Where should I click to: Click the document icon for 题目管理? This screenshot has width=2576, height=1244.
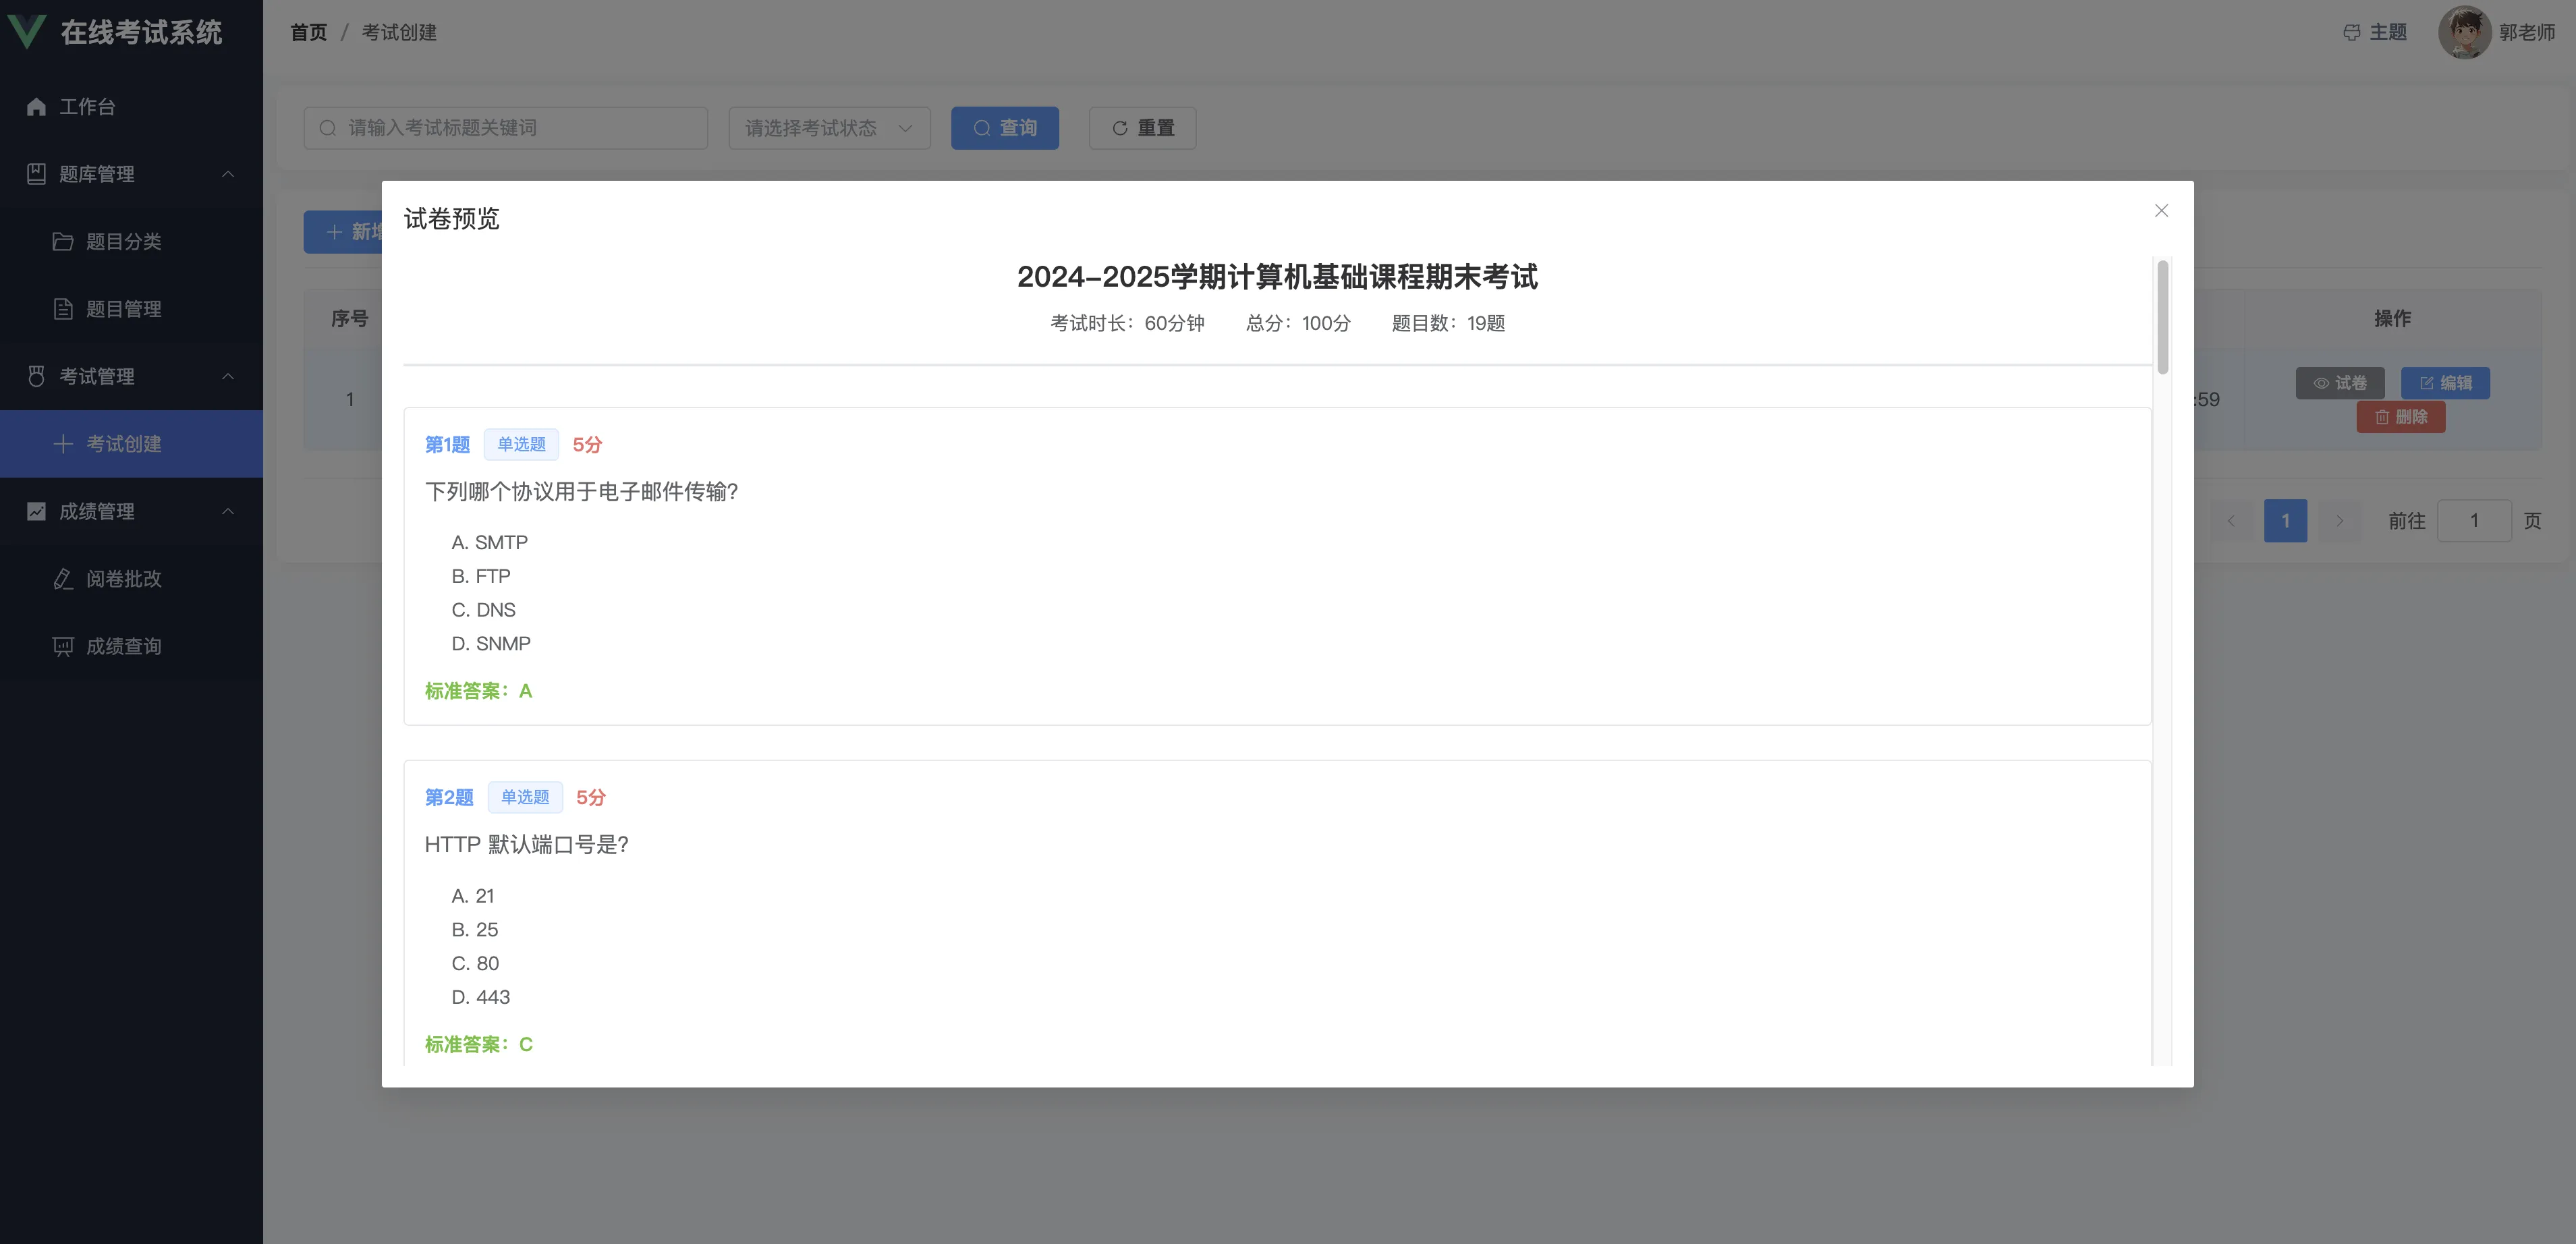[x=63, y=309]
